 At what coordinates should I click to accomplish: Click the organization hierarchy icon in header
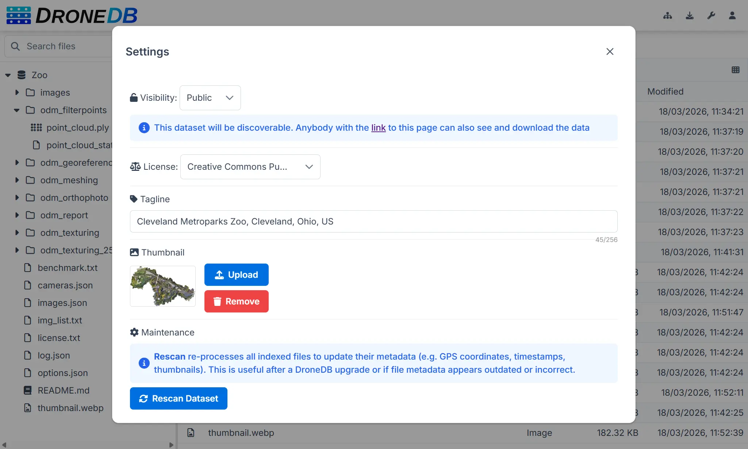click(x=667, y=16)
